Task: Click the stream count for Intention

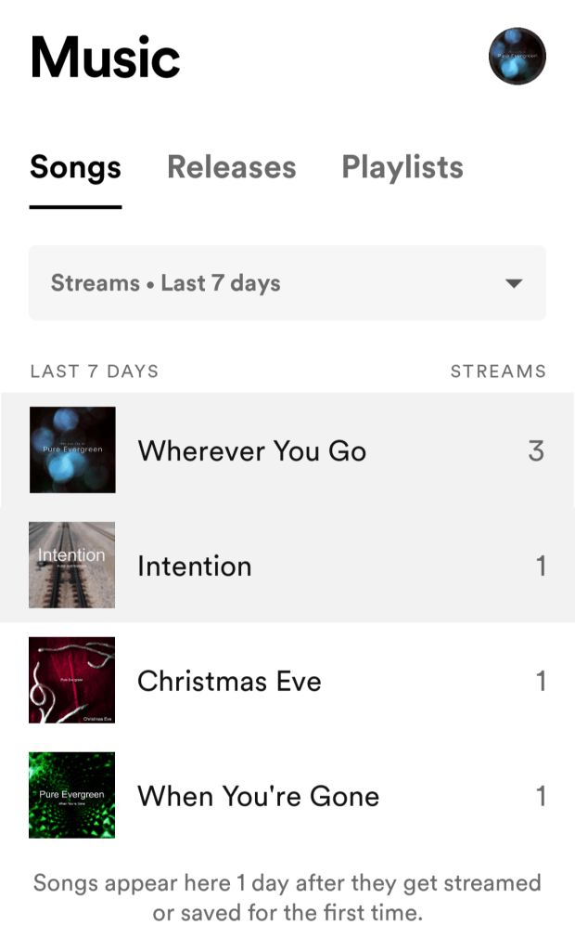Action: [x=541, y=567]
